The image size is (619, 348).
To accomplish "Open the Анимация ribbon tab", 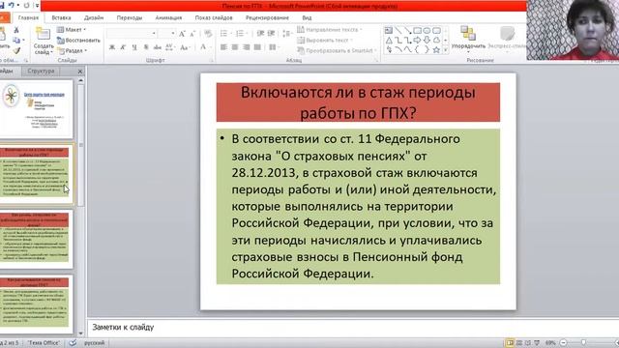I will [x=168, y=17].
